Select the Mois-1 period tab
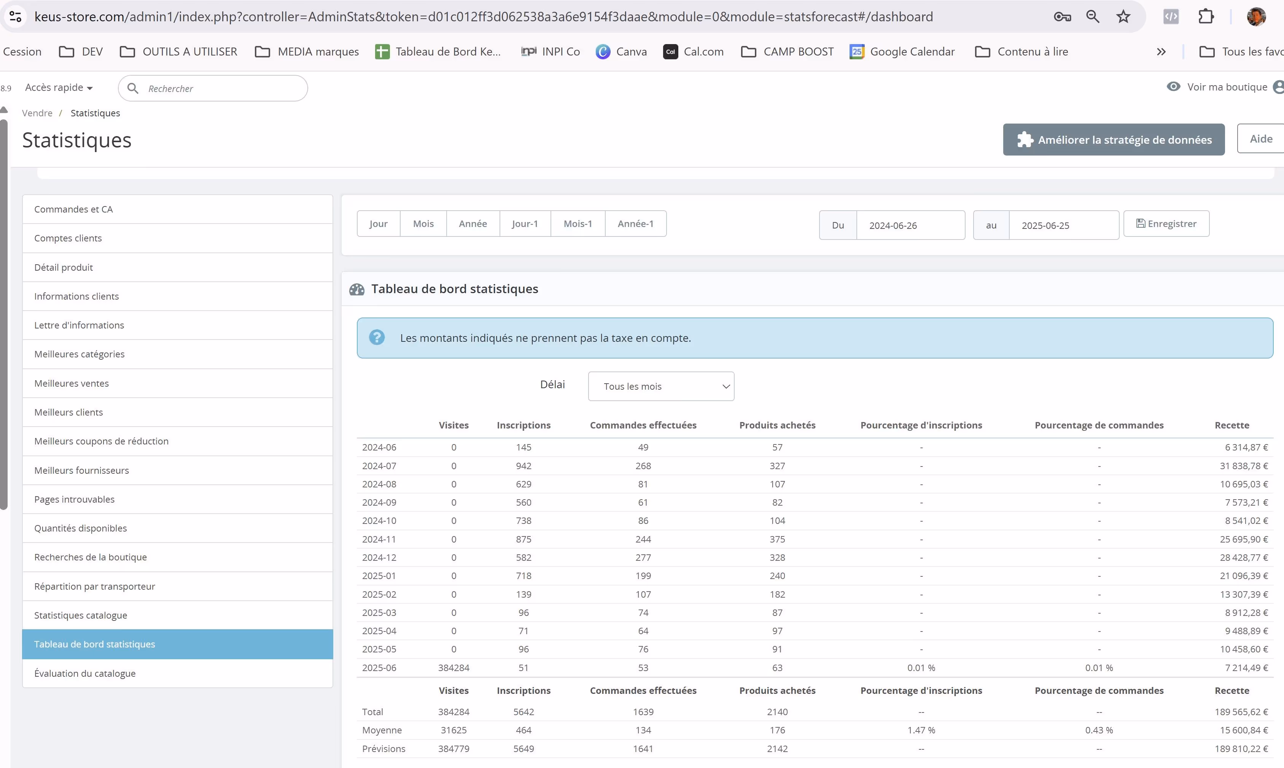 point(577,224)
